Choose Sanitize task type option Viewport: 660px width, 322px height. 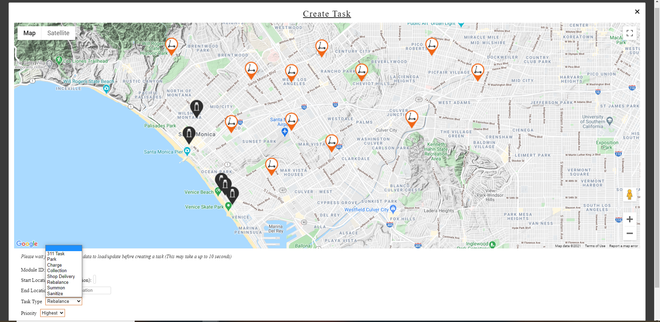coord(64,294)
